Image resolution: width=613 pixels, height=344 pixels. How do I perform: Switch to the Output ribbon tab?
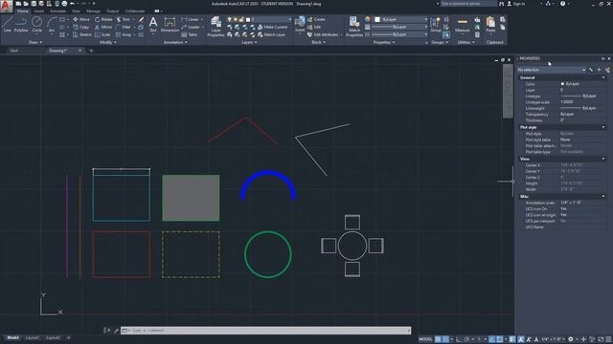tap(113, 11)
